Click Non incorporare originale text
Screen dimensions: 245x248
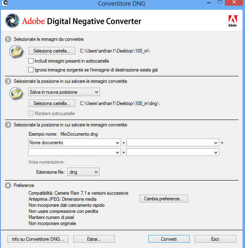pos(52,223)
